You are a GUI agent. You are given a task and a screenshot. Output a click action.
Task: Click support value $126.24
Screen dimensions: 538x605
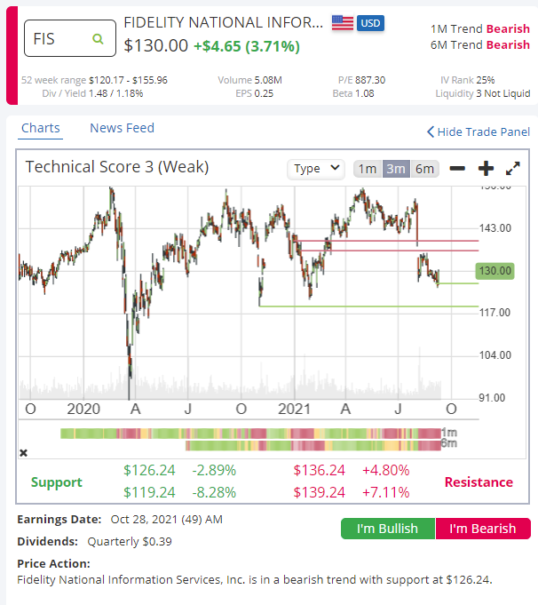149,470
